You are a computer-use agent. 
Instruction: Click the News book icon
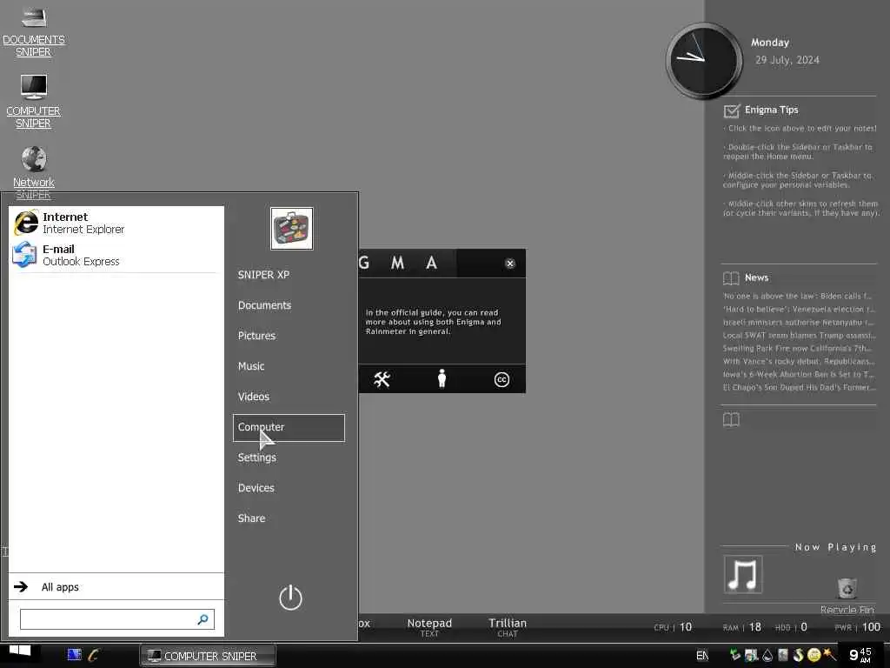[731, 277]
